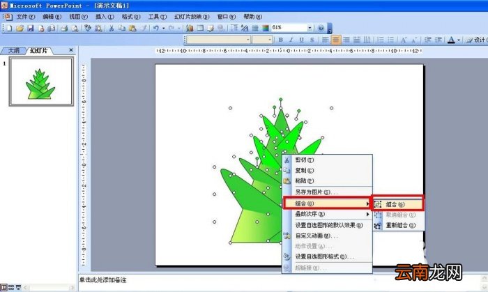Click the Print Preview icon
This screenshot has width=488, height=292.
(x=75, y=29)
